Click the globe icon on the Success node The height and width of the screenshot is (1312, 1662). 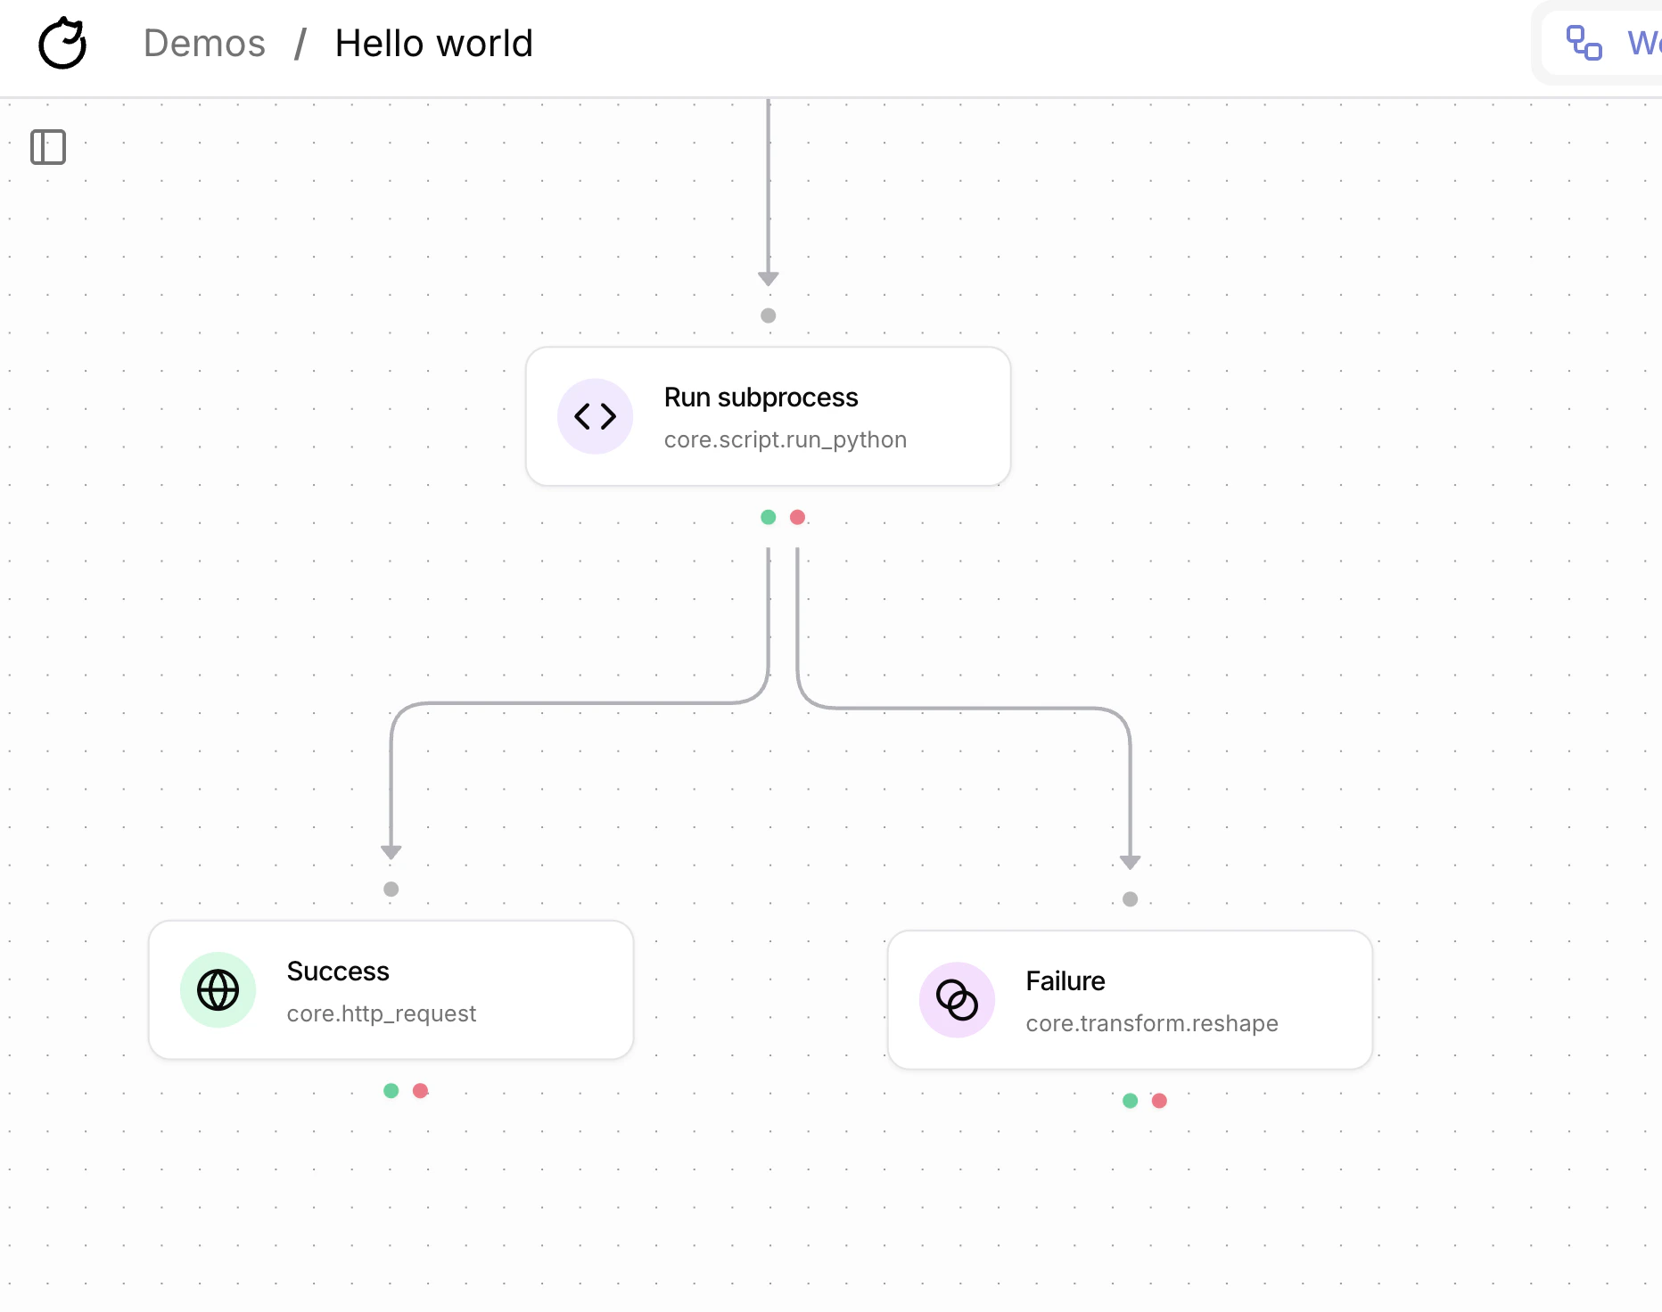pos(218,989)
